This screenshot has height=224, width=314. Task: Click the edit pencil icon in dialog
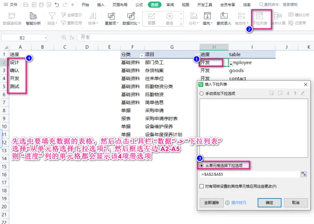pos(303,93)
